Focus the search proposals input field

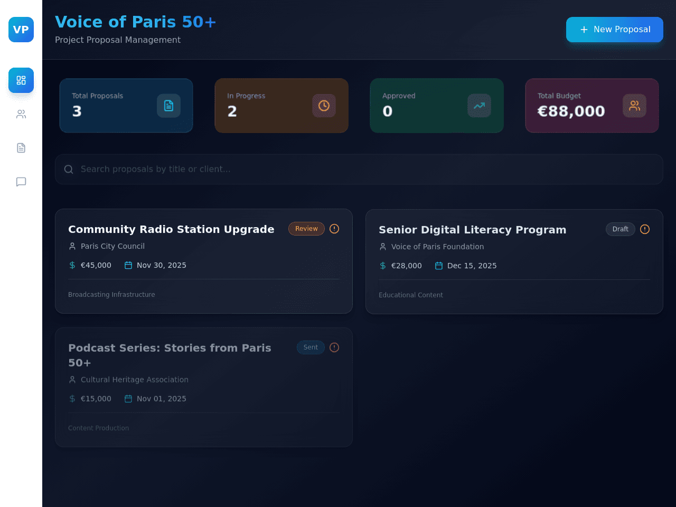359,170
